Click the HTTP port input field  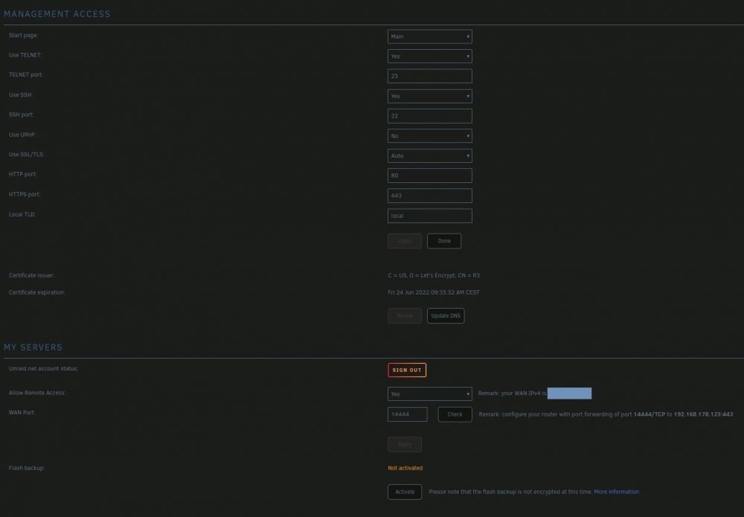(430, 176)
